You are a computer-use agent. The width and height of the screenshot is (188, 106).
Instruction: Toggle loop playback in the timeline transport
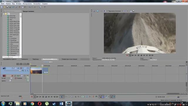(35, 97)
